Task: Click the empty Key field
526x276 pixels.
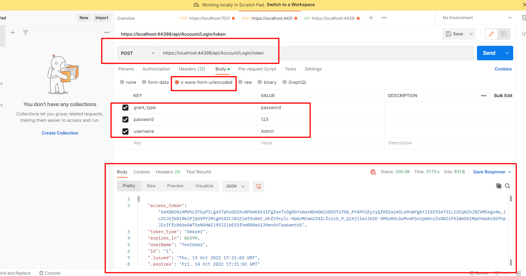Action: coord(194,143)
